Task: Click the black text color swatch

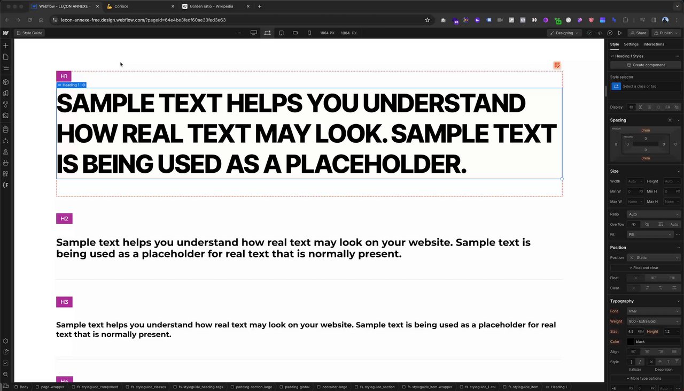Action: (x=631, y=341)
